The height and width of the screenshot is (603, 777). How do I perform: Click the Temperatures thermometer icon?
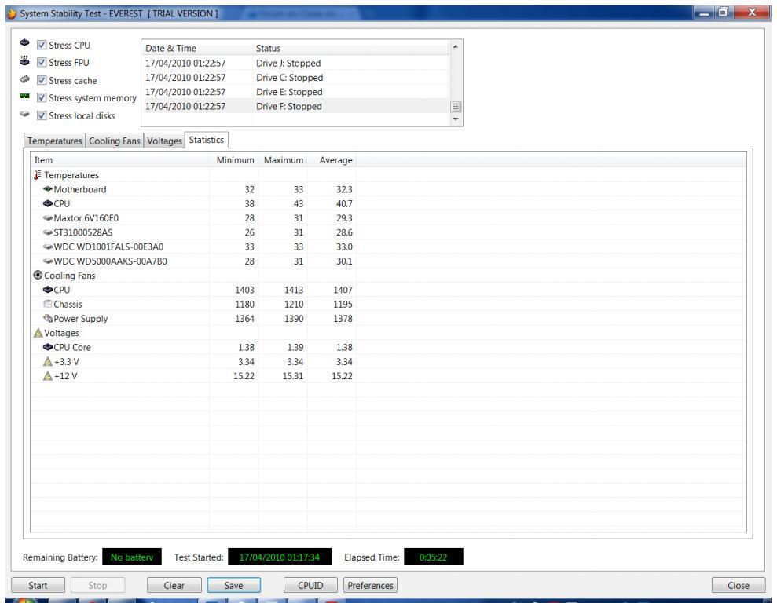(x=38, y=175)
